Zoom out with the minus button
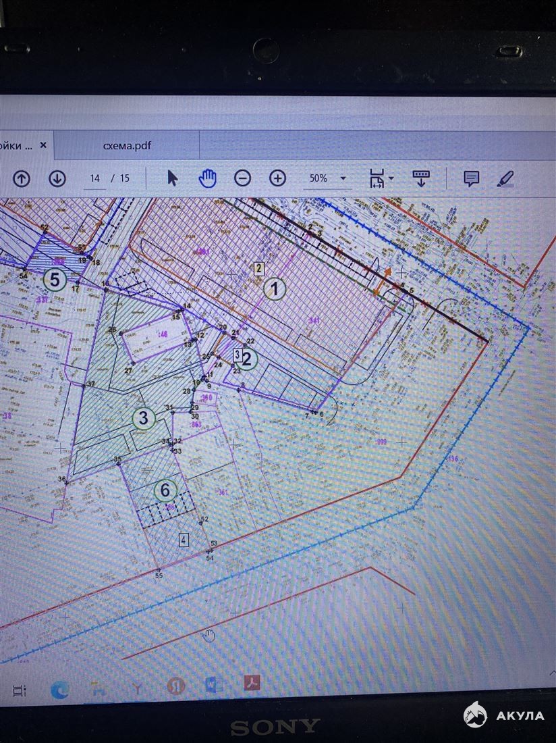 (x=242, y=178)
